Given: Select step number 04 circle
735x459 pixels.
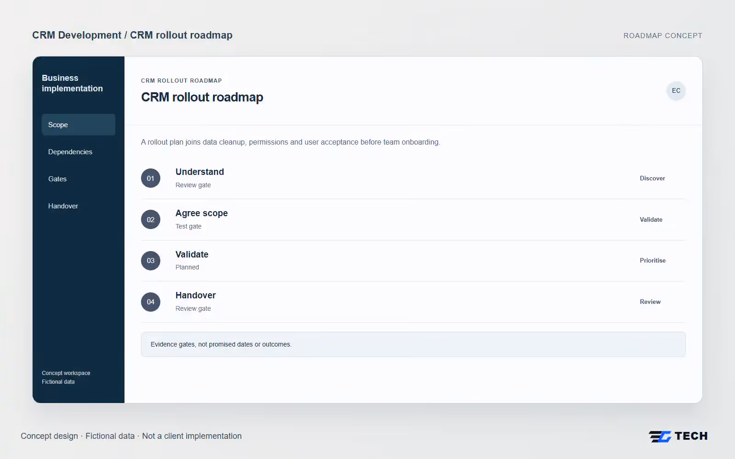Looking at the screenshot, I should pyautogui.click(x=151, y=302).
